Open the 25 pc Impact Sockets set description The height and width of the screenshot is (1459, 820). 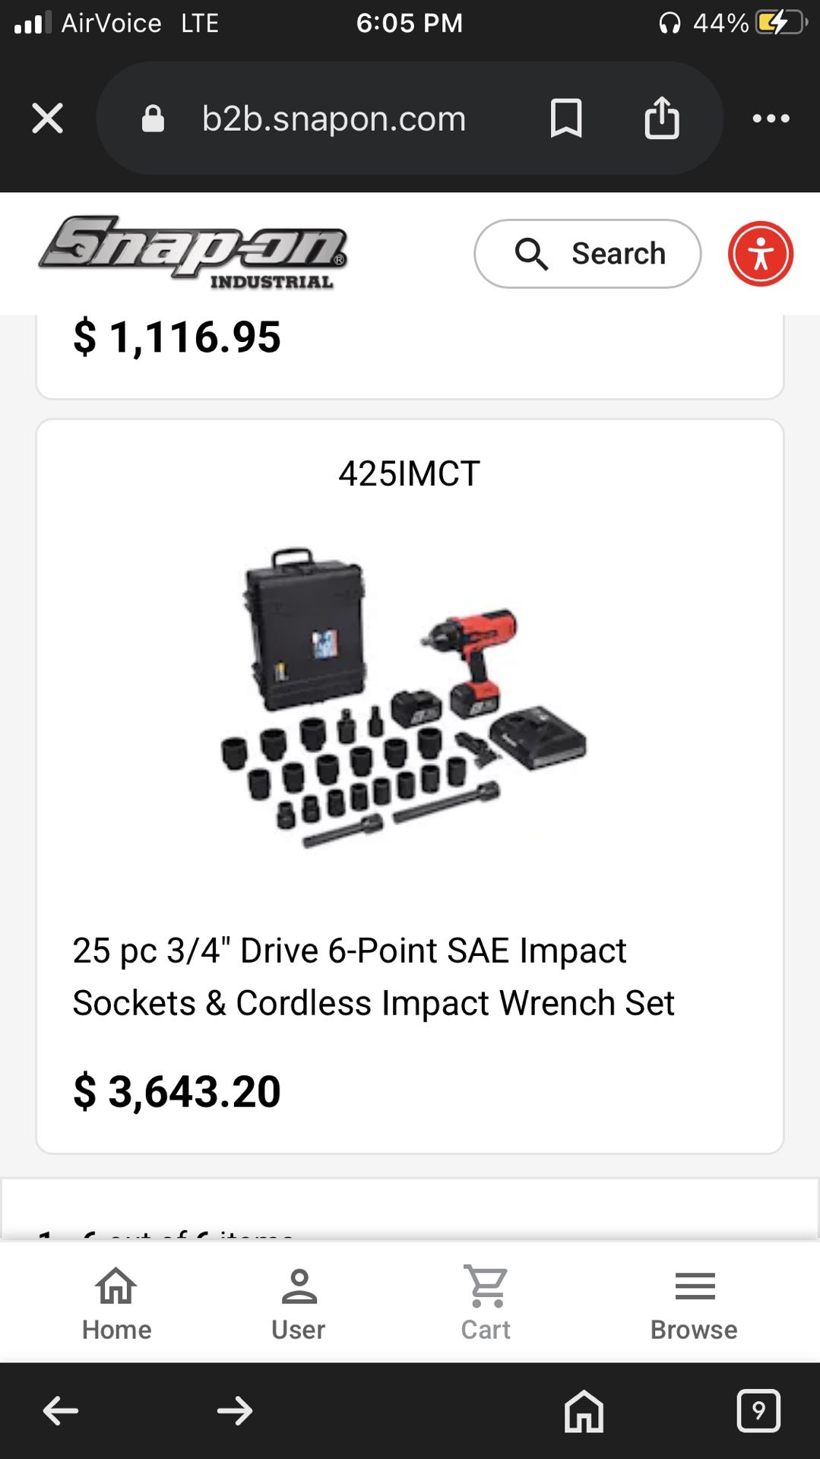(x=373, y=976)
